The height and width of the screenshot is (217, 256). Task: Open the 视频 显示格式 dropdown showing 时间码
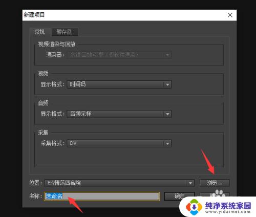(119, 84)
